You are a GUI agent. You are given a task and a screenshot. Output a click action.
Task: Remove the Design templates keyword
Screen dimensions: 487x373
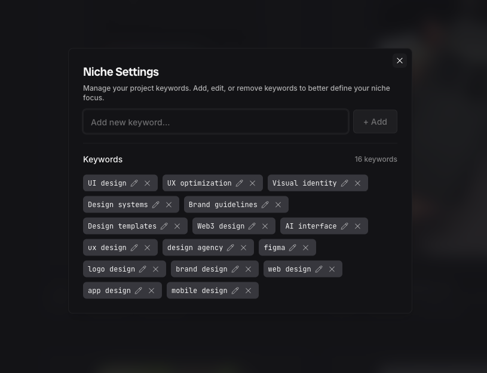[x=177, y=226]
